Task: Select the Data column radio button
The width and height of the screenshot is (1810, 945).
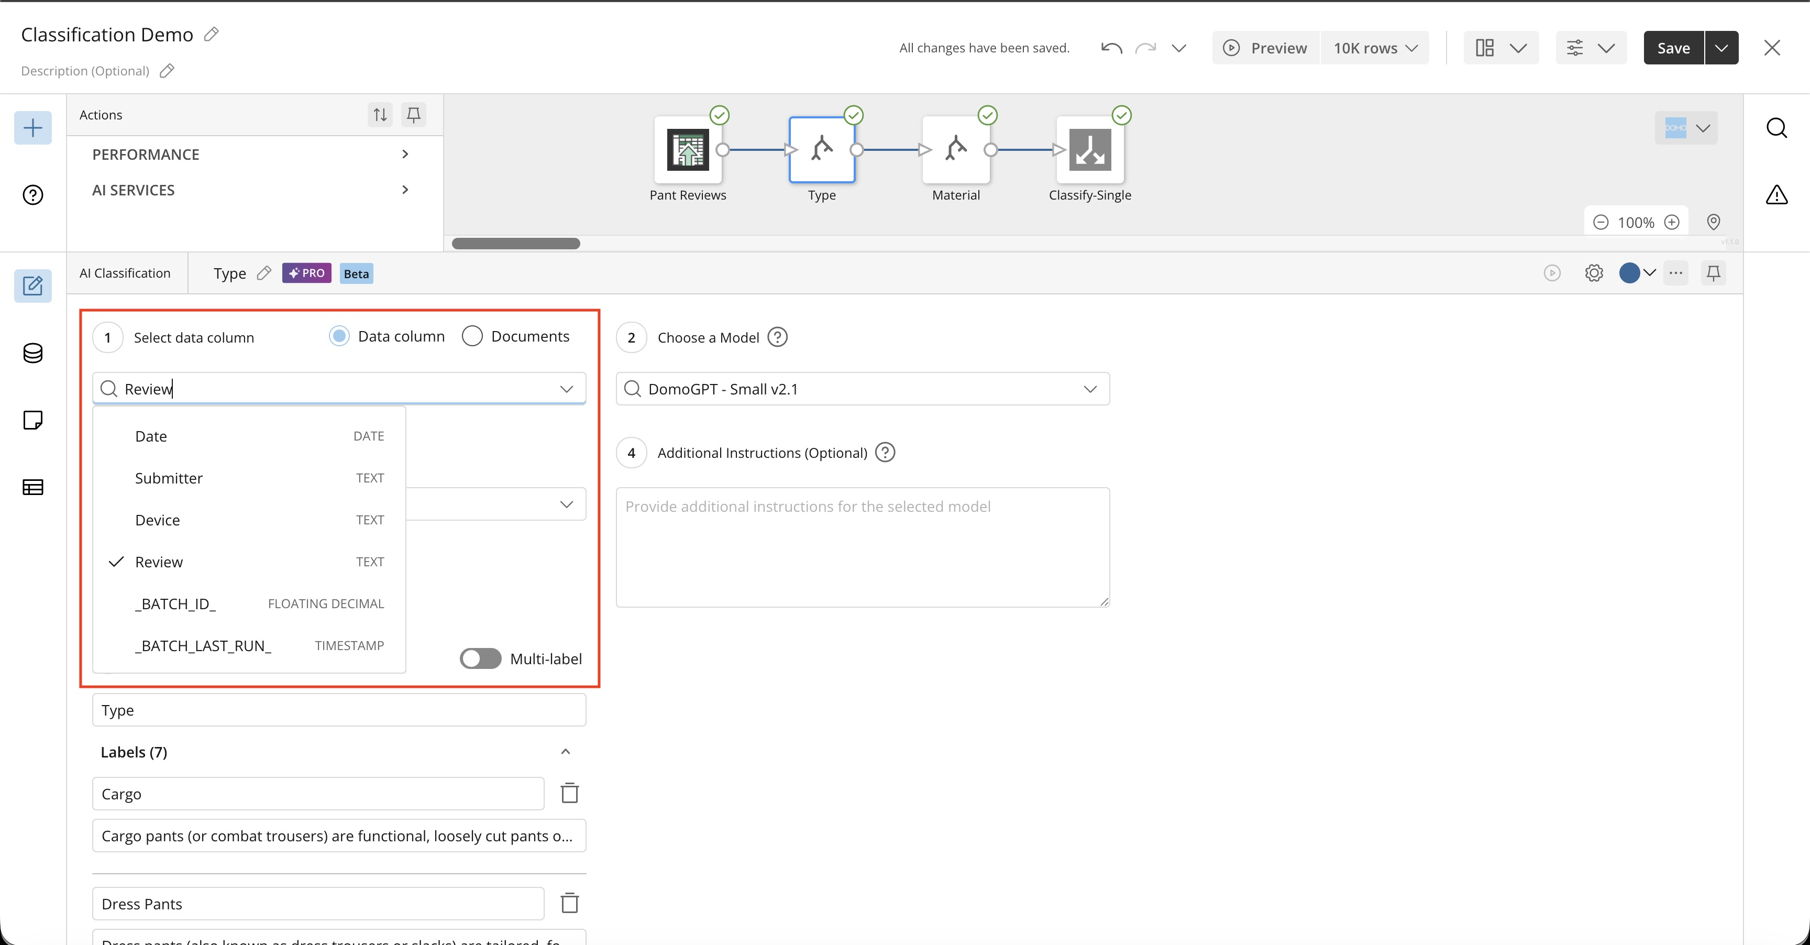Action: click(x=339, y=336)
